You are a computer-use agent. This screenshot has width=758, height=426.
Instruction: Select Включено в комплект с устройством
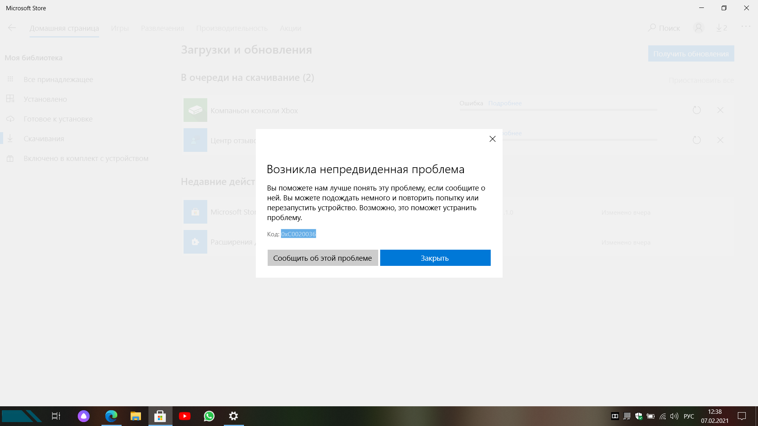pos(86,158)
